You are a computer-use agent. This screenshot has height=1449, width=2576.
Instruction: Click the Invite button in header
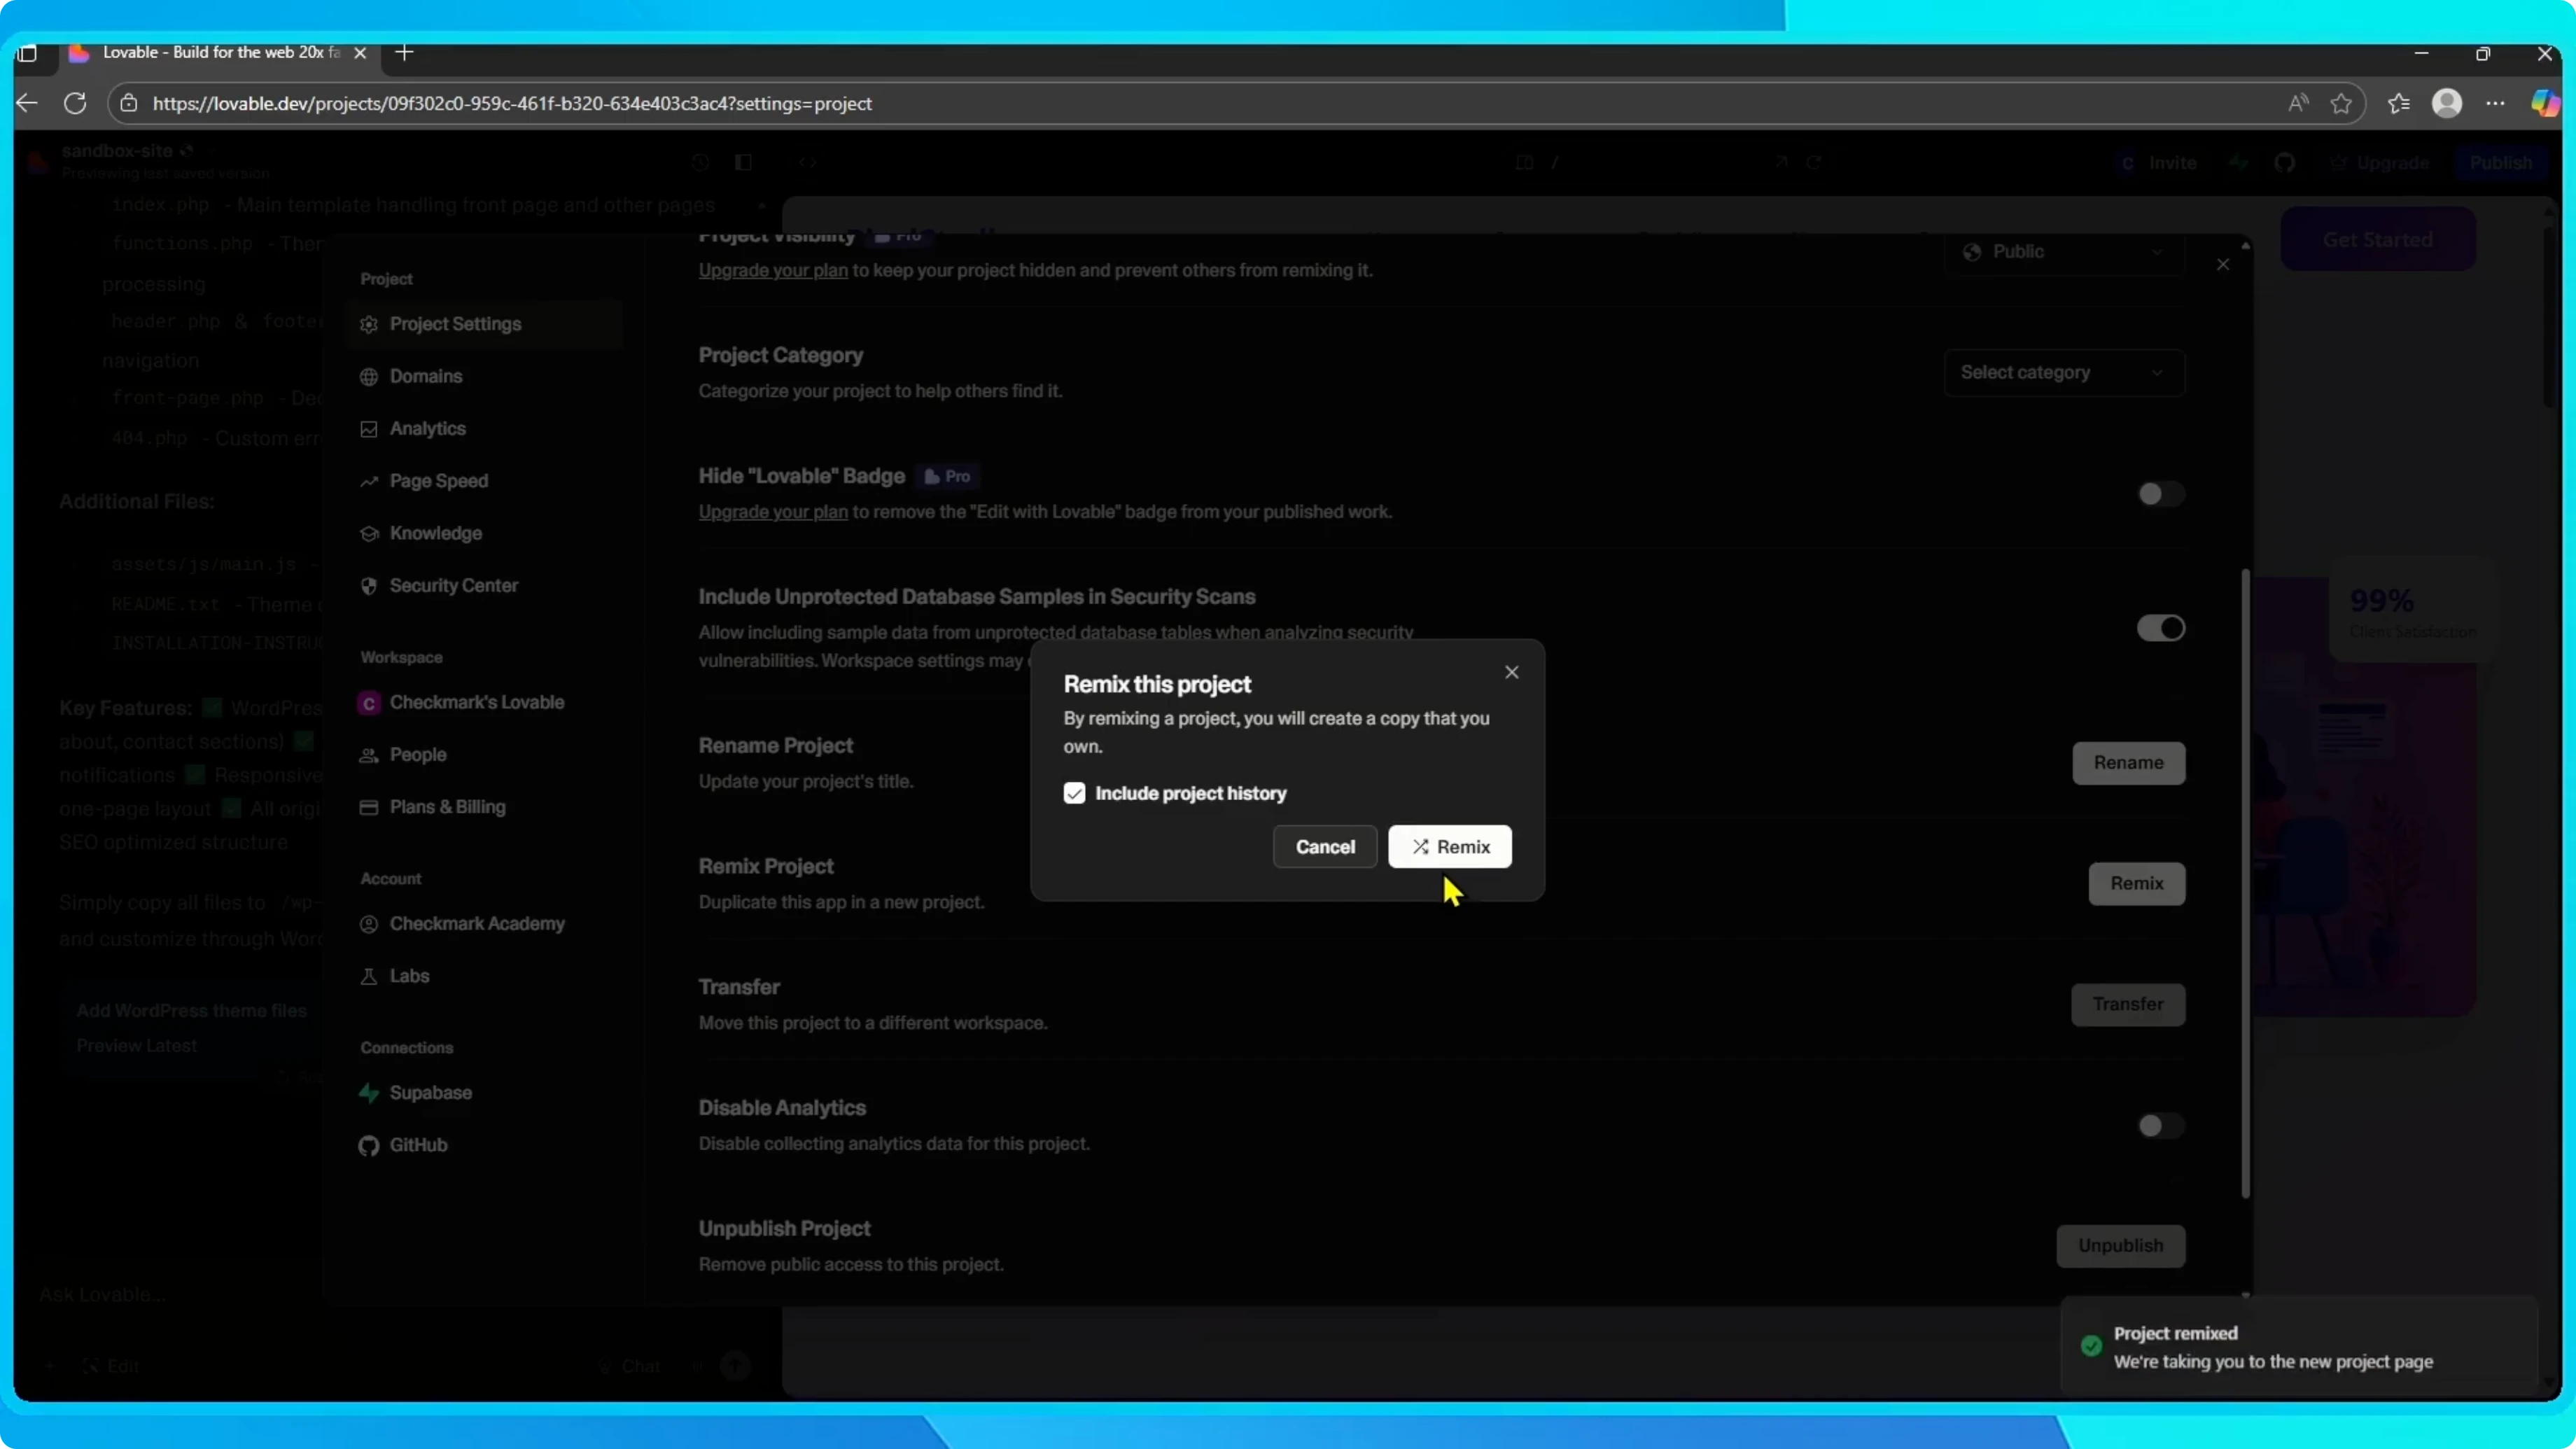(x=2159, y=163)
